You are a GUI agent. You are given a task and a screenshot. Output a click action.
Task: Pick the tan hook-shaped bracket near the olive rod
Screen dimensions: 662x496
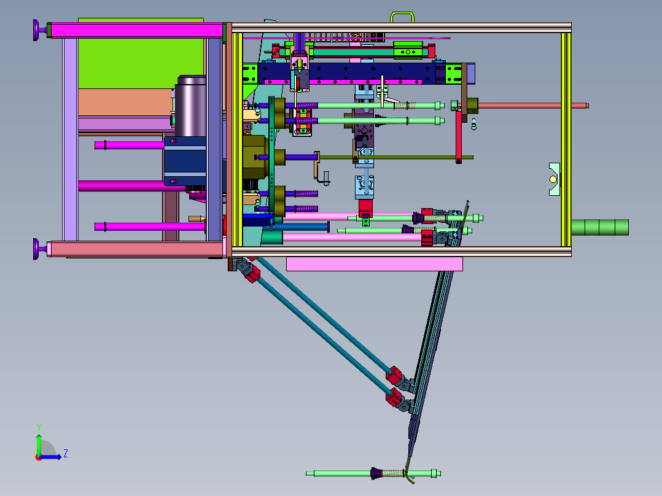tap(317, 166)
